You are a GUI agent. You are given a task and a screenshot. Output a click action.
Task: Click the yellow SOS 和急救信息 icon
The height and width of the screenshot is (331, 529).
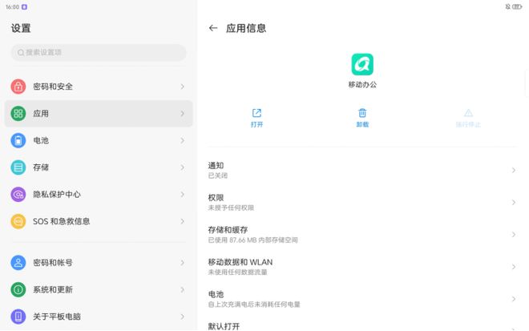(x=18, y=221)
